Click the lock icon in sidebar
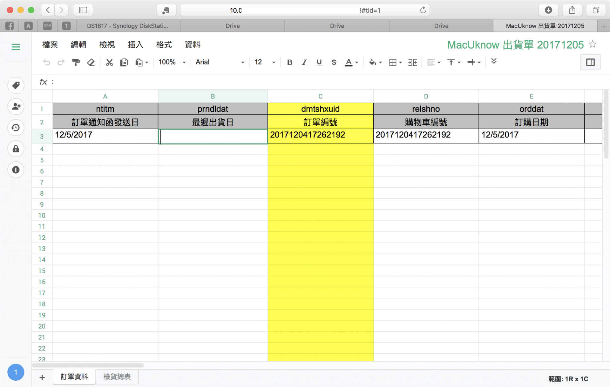This screenshot has height=387, width=610. (16, 149)
